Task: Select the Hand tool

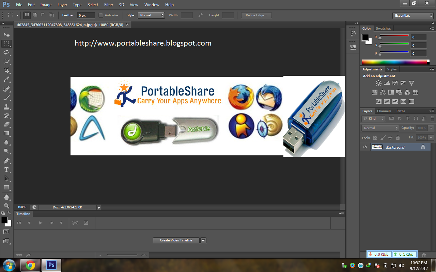Action: [x=6, y=197]
